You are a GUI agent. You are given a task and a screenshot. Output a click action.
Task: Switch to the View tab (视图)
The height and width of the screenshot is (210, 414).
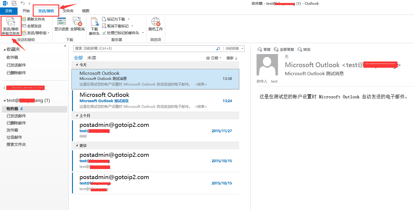tap(85, 11)
